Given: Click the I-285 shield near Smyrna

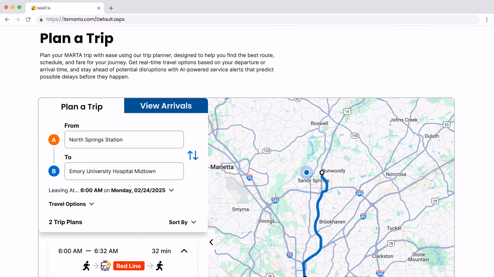Looking at the screenshot, I should [x=275, y=200].
